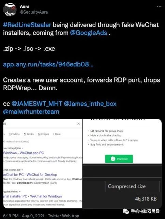Expand the chat-wechat.biz ad dropdown arrow
The height and width of the screenshot is (219, 165).
[22, 170]
